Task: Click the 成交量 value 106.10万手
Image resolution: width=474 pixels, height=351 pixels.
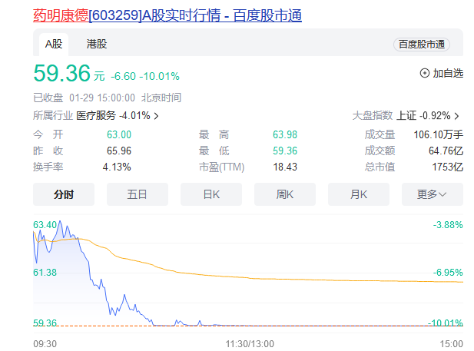Action: pyautogui.click(x=439, y=134)
